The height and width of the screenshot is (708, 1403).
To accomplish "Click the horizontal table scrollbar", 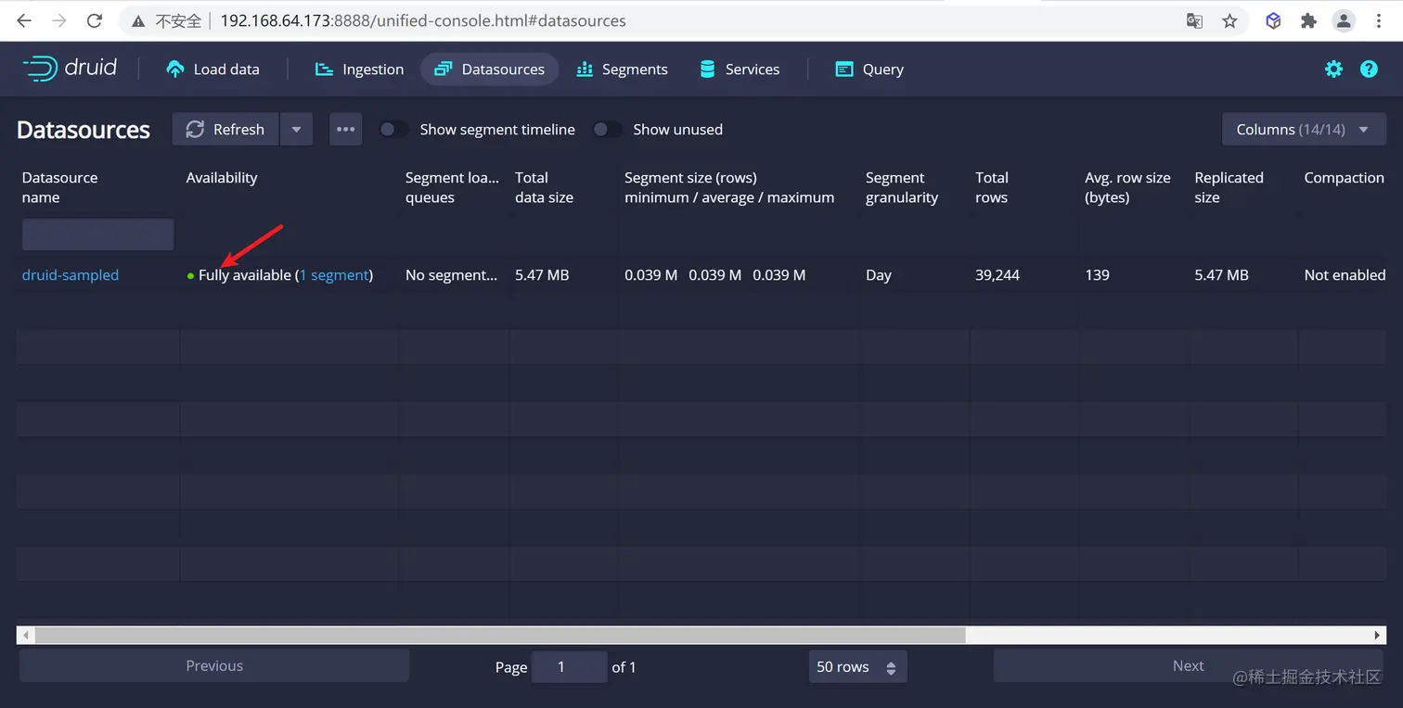I will click(x=500, y=635).
